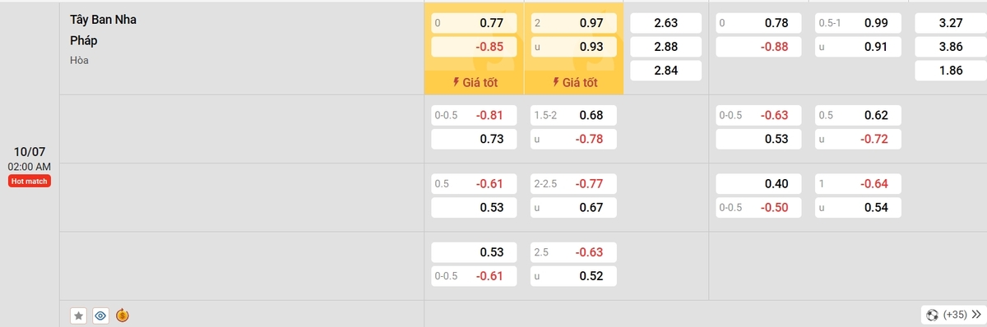Pick the -0.85 odds for Pháp
This screenshot has height=327, width=987.
click(x=475, y=47)
